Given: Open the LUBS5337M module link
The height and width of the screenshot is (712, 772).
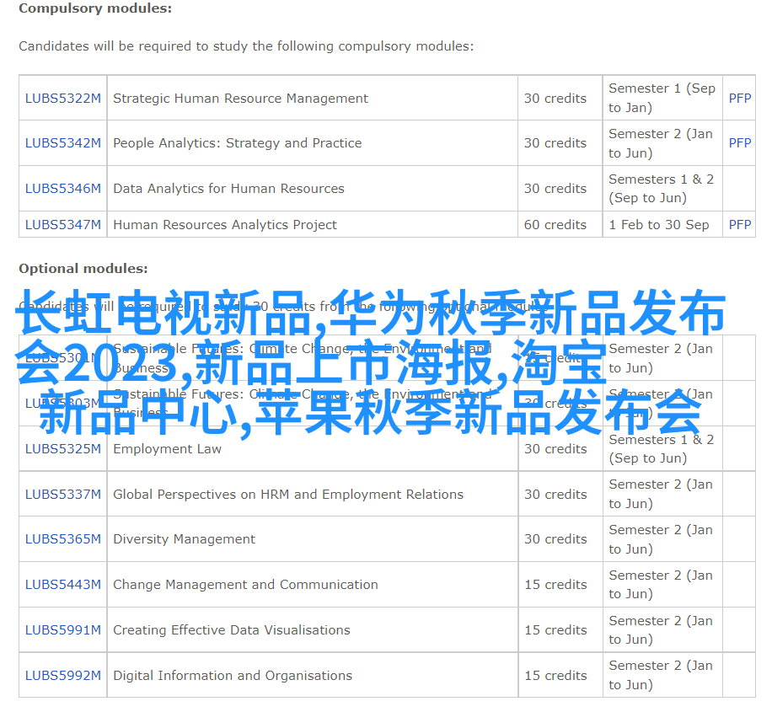Looking at the screenshot, I should coord(63,494).
